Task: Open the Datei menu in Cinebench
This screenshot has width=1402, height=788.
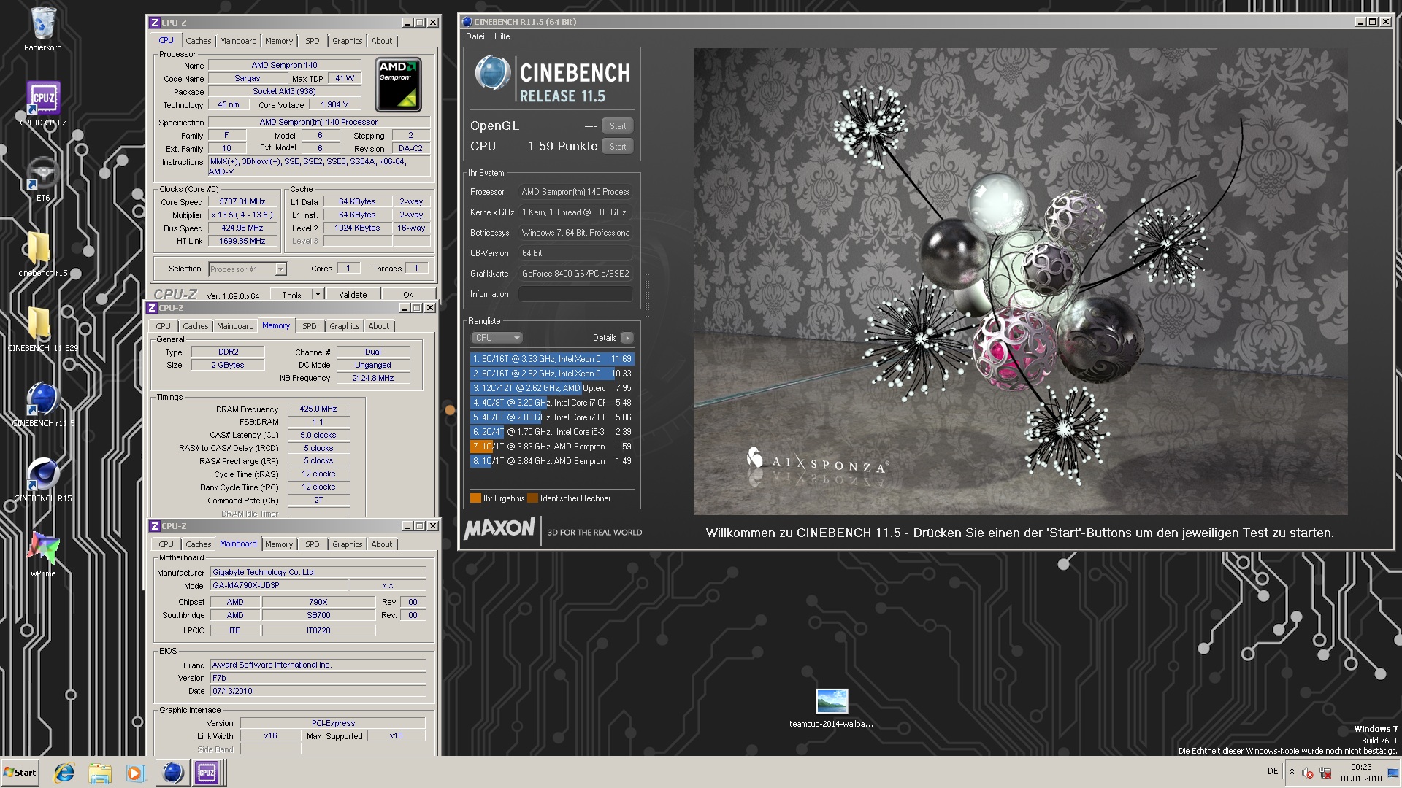Action: click(475, 36)
